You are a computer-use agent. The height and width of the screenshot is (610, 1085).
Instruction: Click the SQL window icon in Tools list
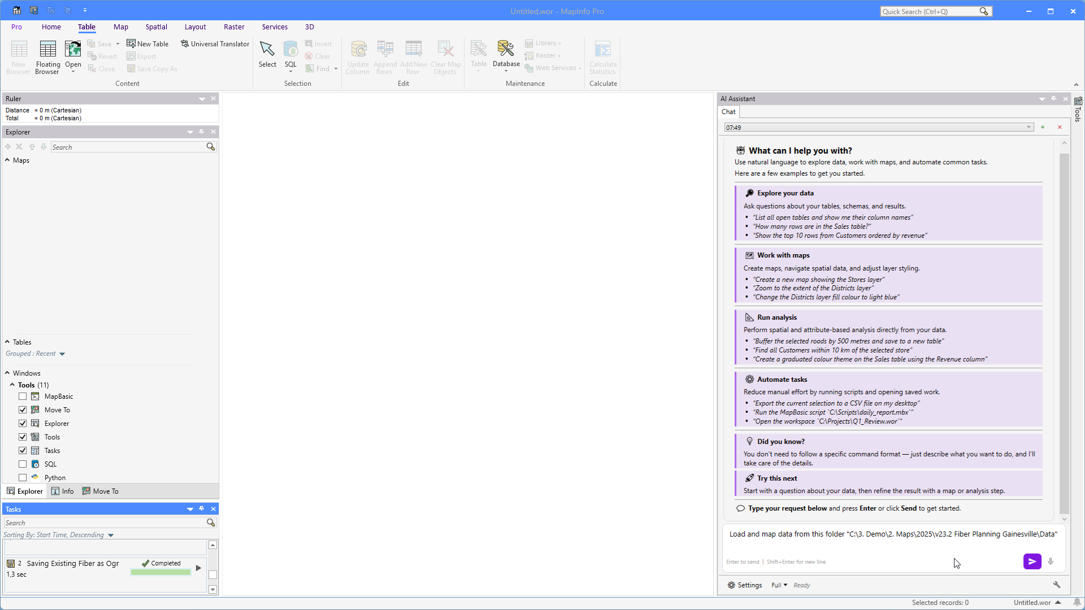point(35,464)
